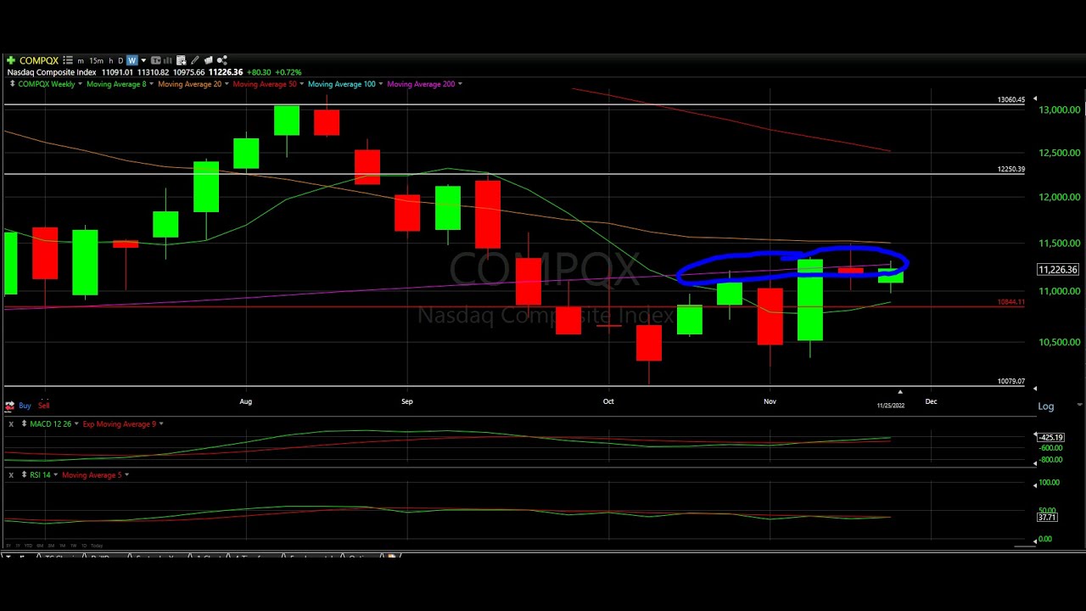The image size is (1086, 611).
Task: Open the Moving Average 200 dropdown
Action: pos(460,84)
